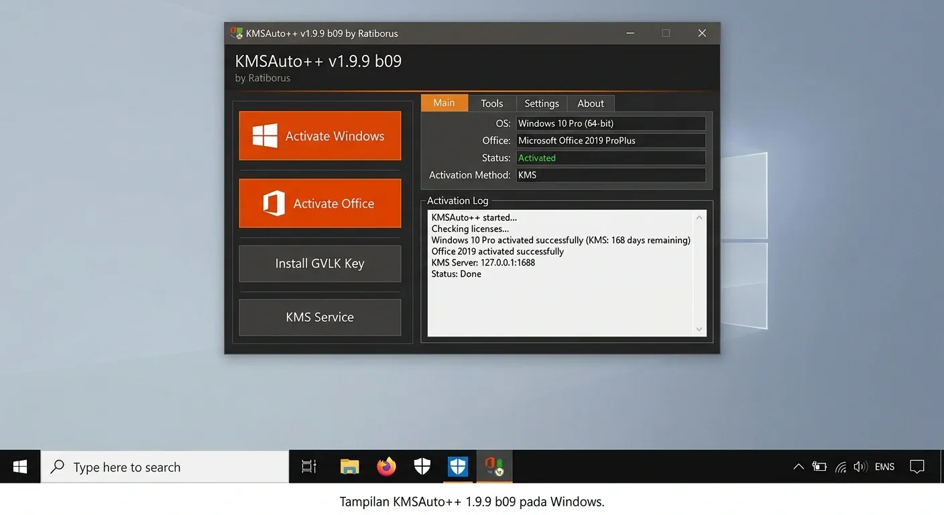Open the Wi-Fi network tray icon
Screen dimensions: 944x515
pos(841,467)
